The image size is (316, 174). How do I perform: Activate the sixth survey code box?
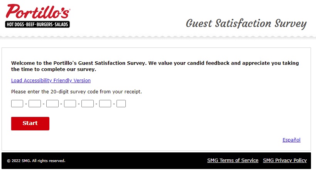coord(105,104)
